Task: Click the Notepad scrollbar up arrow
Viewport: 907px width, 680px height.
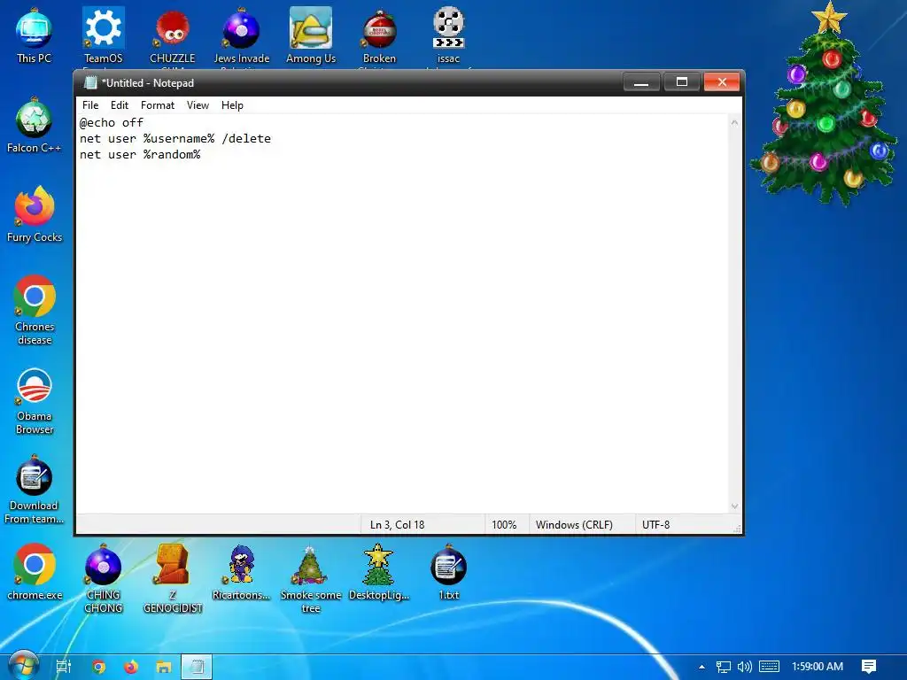Action: click(734, 122)
